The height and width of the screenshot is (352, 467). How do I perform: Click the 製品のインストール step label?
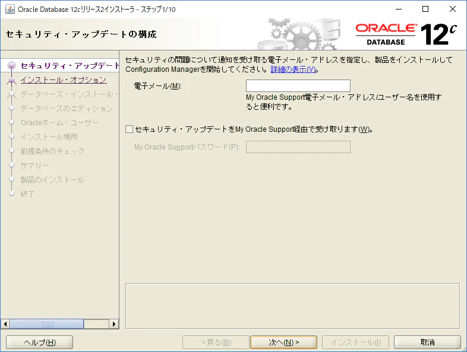click(x=52, y=180)
